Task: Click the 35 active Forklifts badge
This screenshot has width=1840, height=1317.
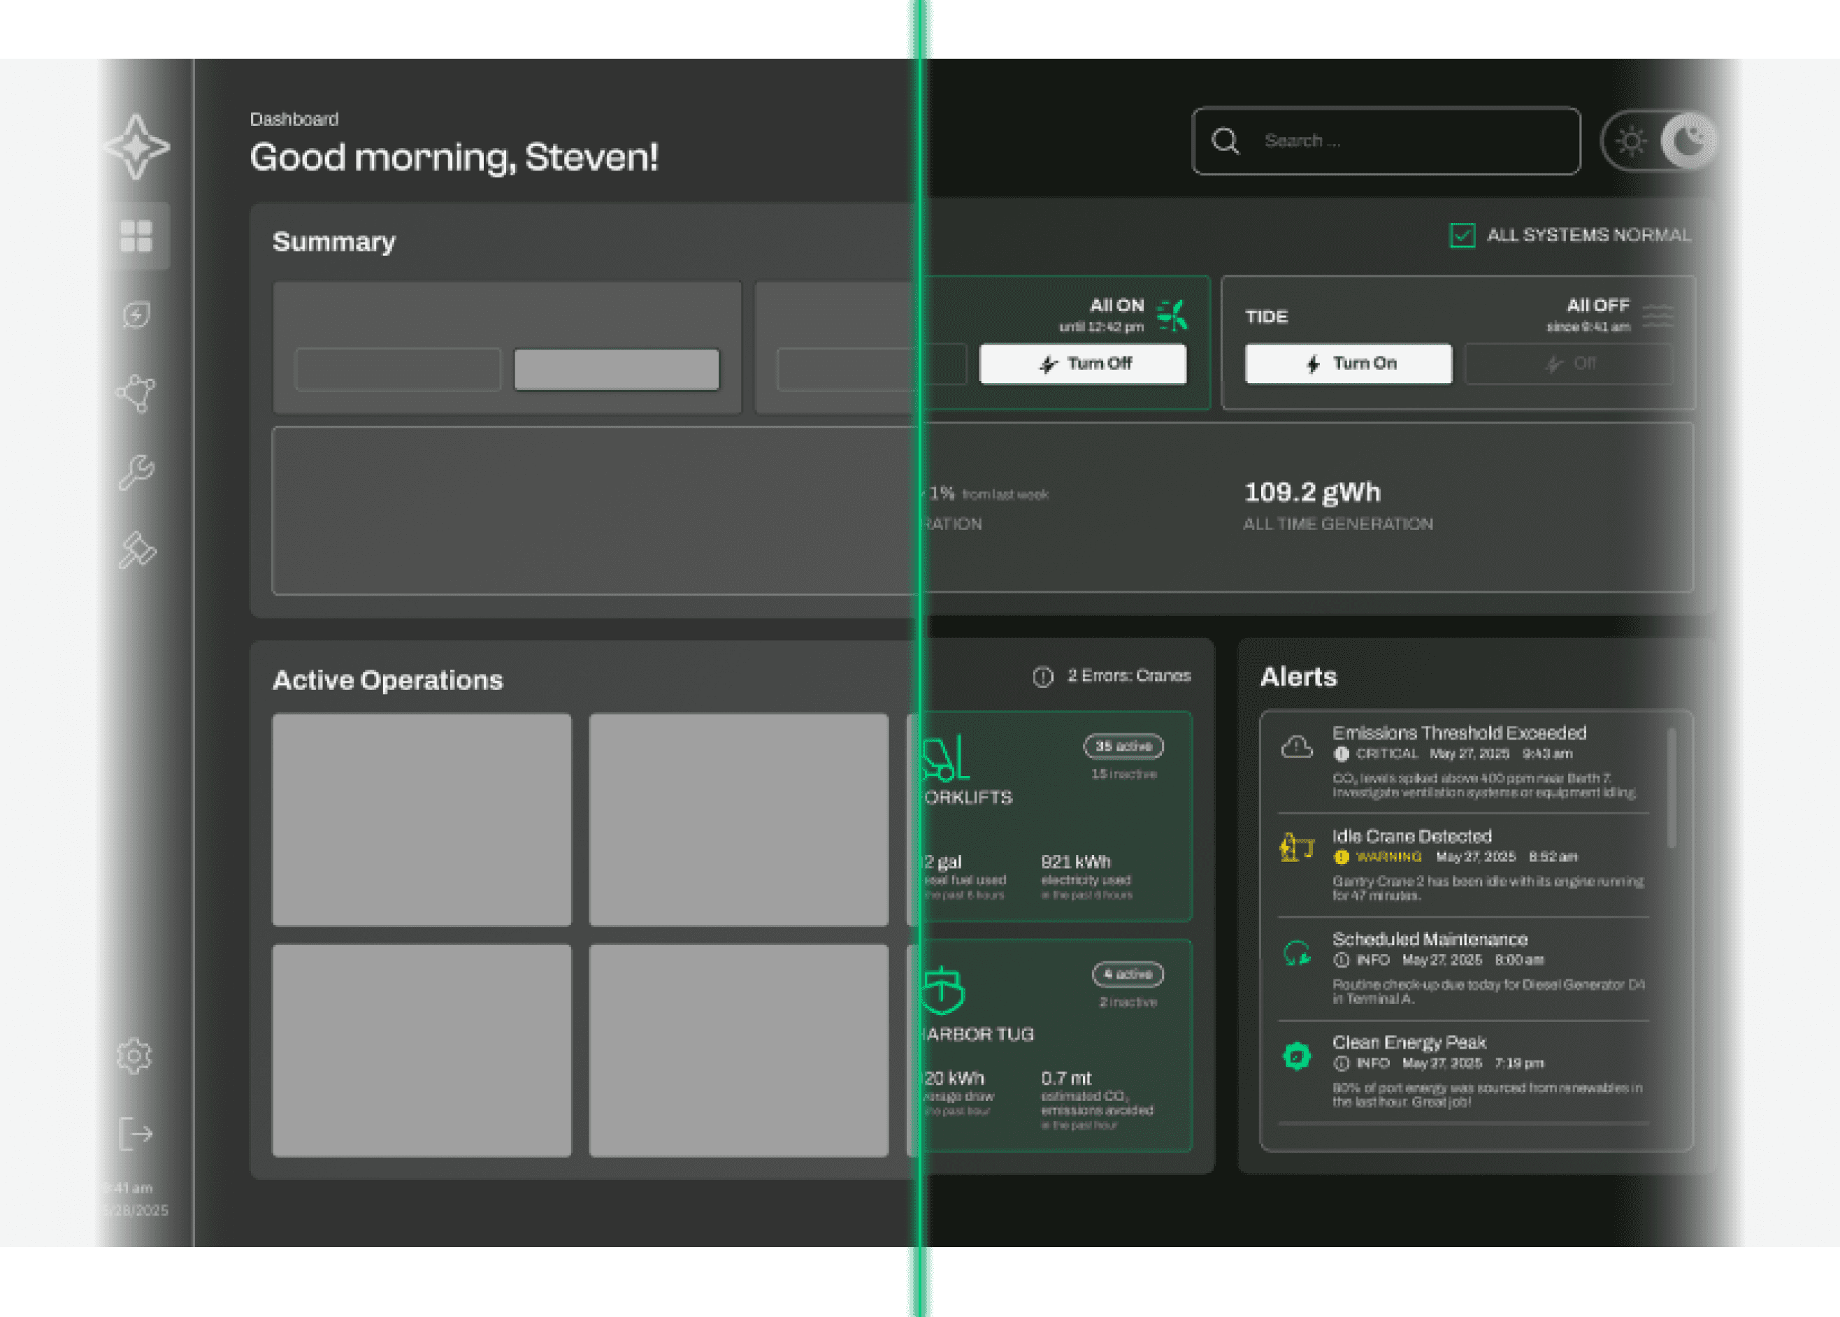Action: [x=1123, y=746]
